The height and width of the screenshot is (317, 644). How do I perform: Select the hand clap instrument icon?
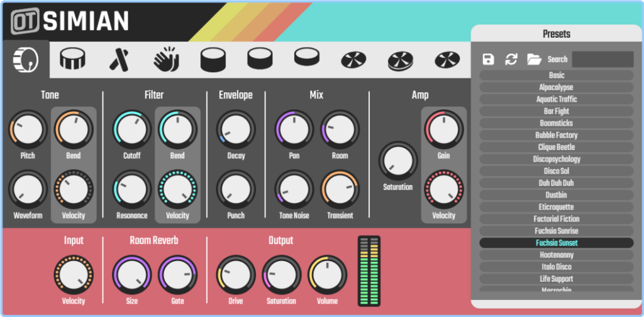click(166, 59)
